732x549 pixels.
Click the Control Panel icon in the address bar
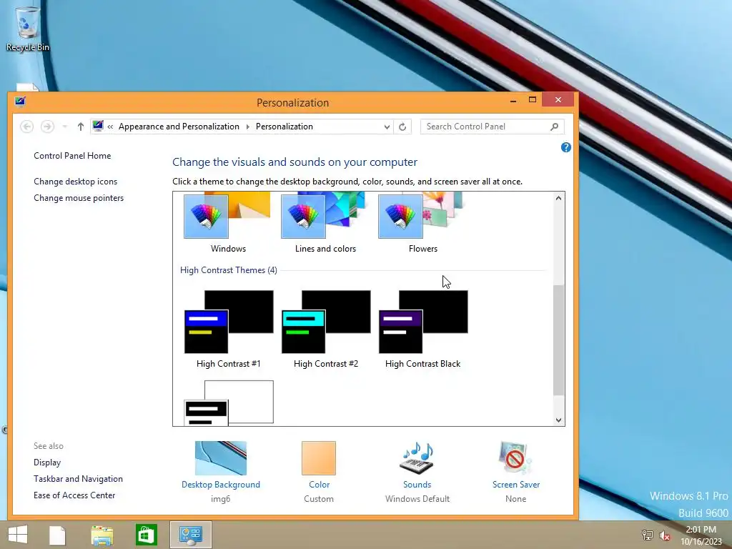click(x=98, y=126)
